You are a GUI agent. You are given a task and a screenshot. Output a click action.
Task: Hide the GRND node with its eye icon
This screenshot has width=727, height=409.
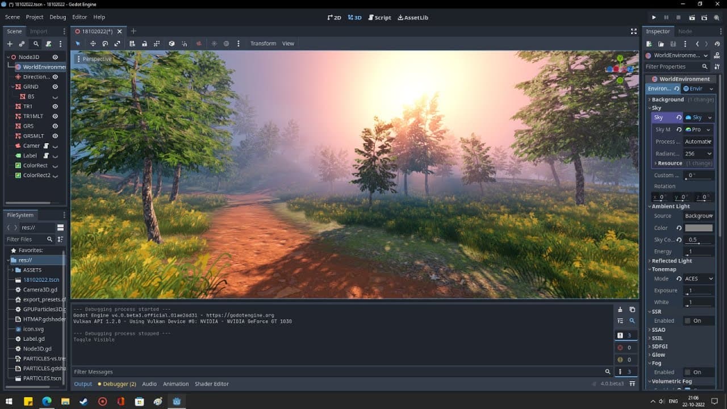point(55,87)
